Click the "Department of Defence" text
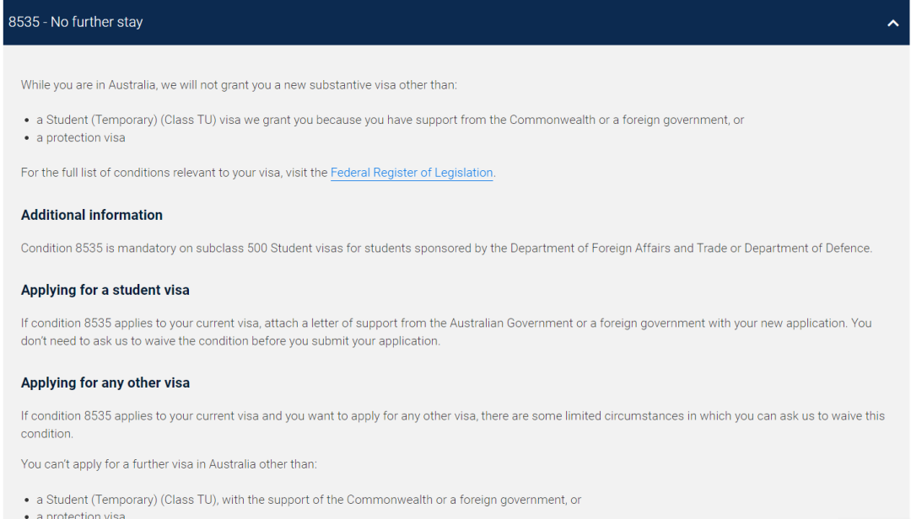Screen dimensions: 911x519 807,249
